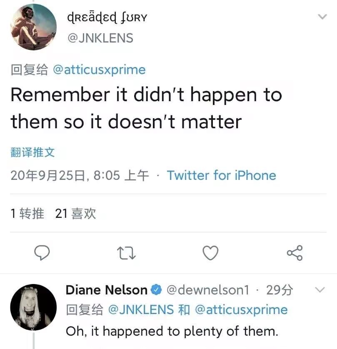Viewport: 337px width, 349px height.
Task: Click Diane Nelson's verified badge
Action: (x=156, y=290)
